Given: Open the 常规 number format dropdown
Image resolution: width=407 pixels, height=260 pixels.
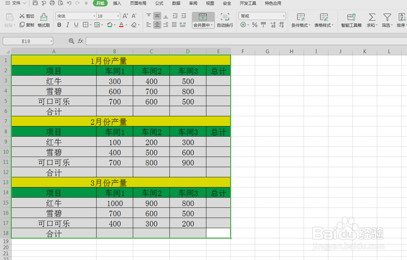Looking at the screenshot, I should pos(283,16).
